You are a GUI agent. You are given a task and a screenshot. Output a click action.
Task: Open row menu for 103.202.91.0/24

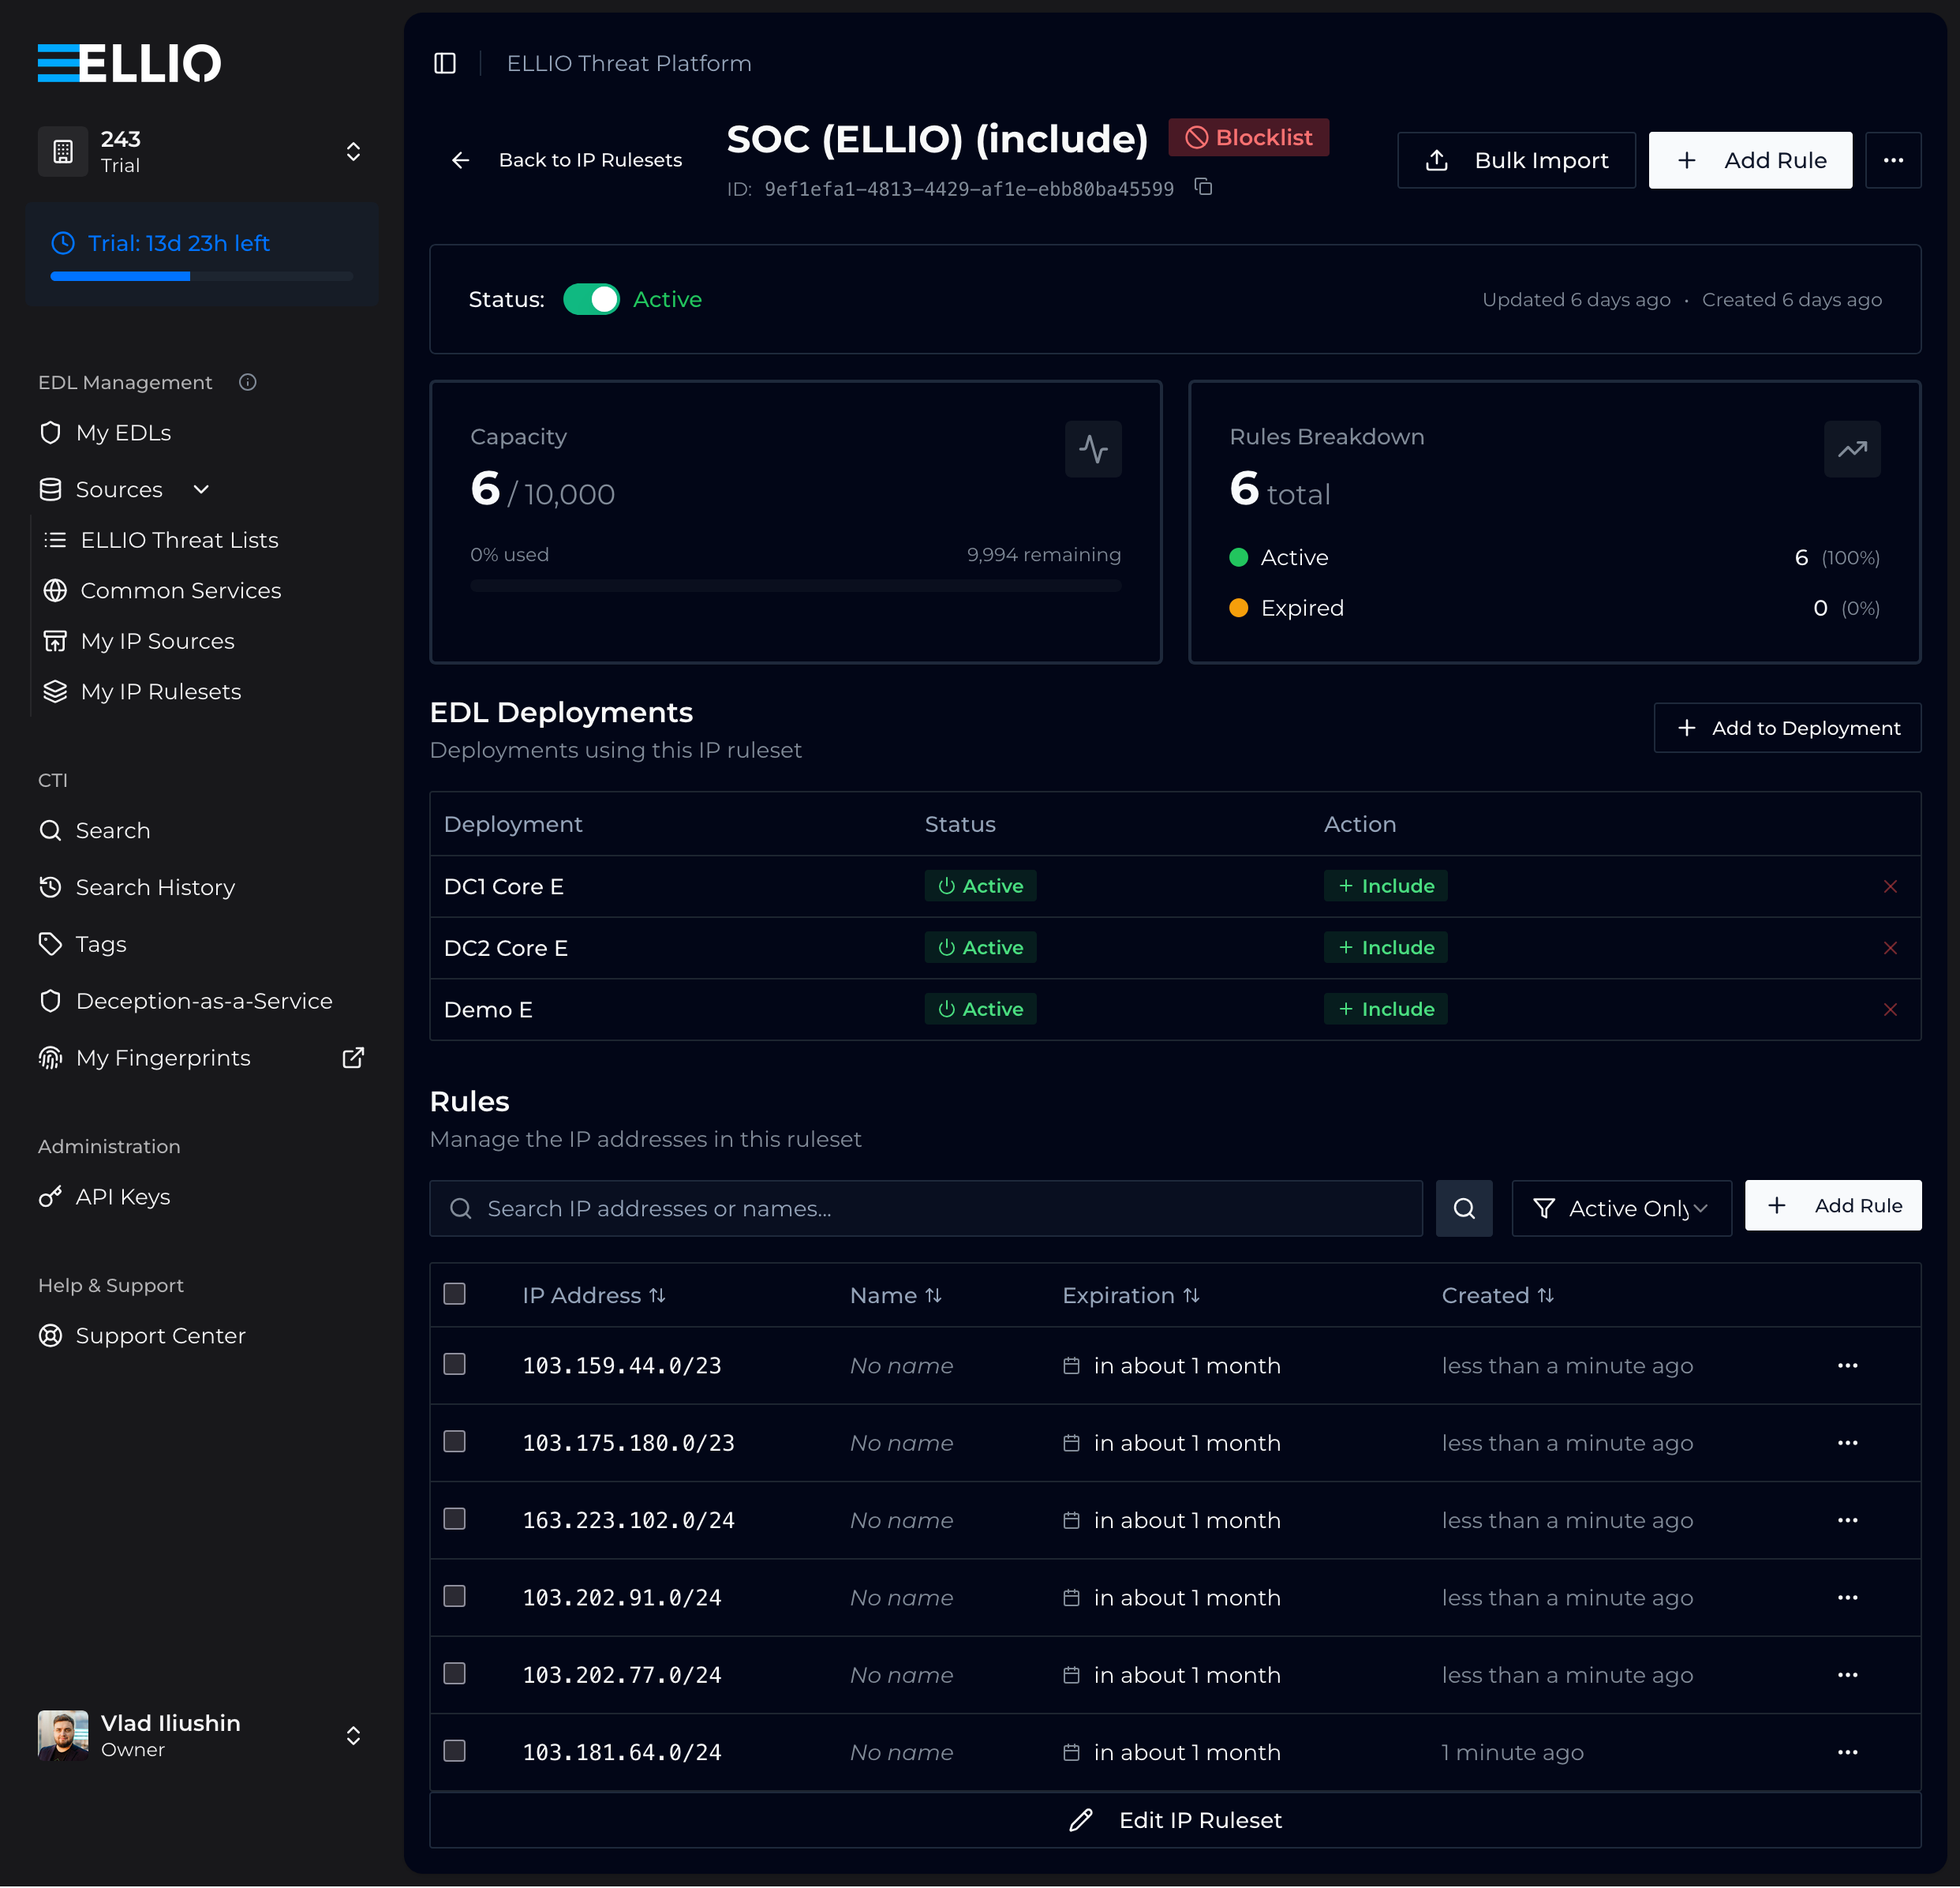(1847, 1598)
